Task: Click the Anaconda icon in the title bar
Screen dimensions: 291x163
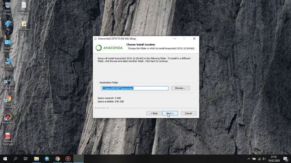Action: (95, 38)
